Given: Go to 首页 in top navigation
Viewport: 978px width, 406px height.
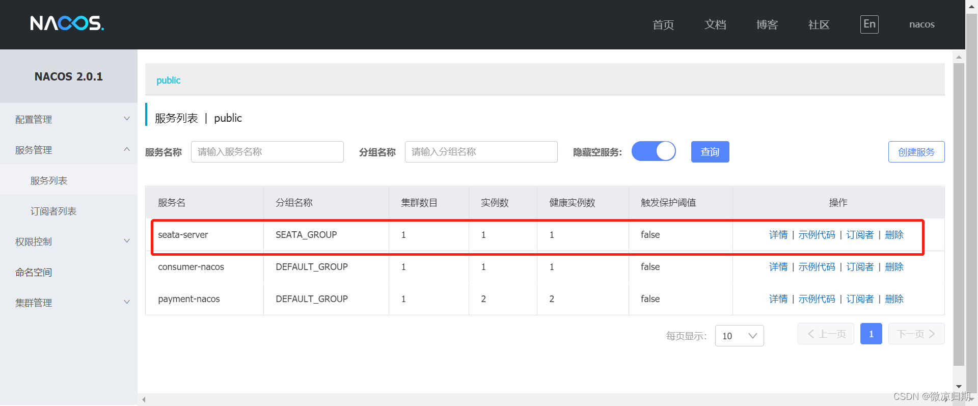Looking at the screenshot, I should click(663, 24).
